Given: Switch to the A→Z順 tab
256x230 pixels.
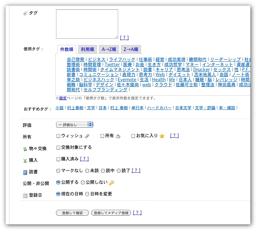Looking at the screenshot, I should pos(109,49).
